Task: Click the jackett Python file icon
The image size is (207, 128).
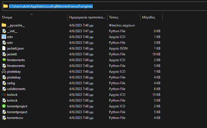Action: (4, 54)
